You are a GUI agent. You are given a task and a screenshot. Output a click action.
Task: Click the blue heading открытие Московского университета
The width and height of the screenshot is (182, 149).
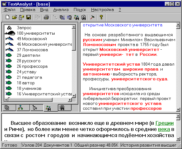122,25
